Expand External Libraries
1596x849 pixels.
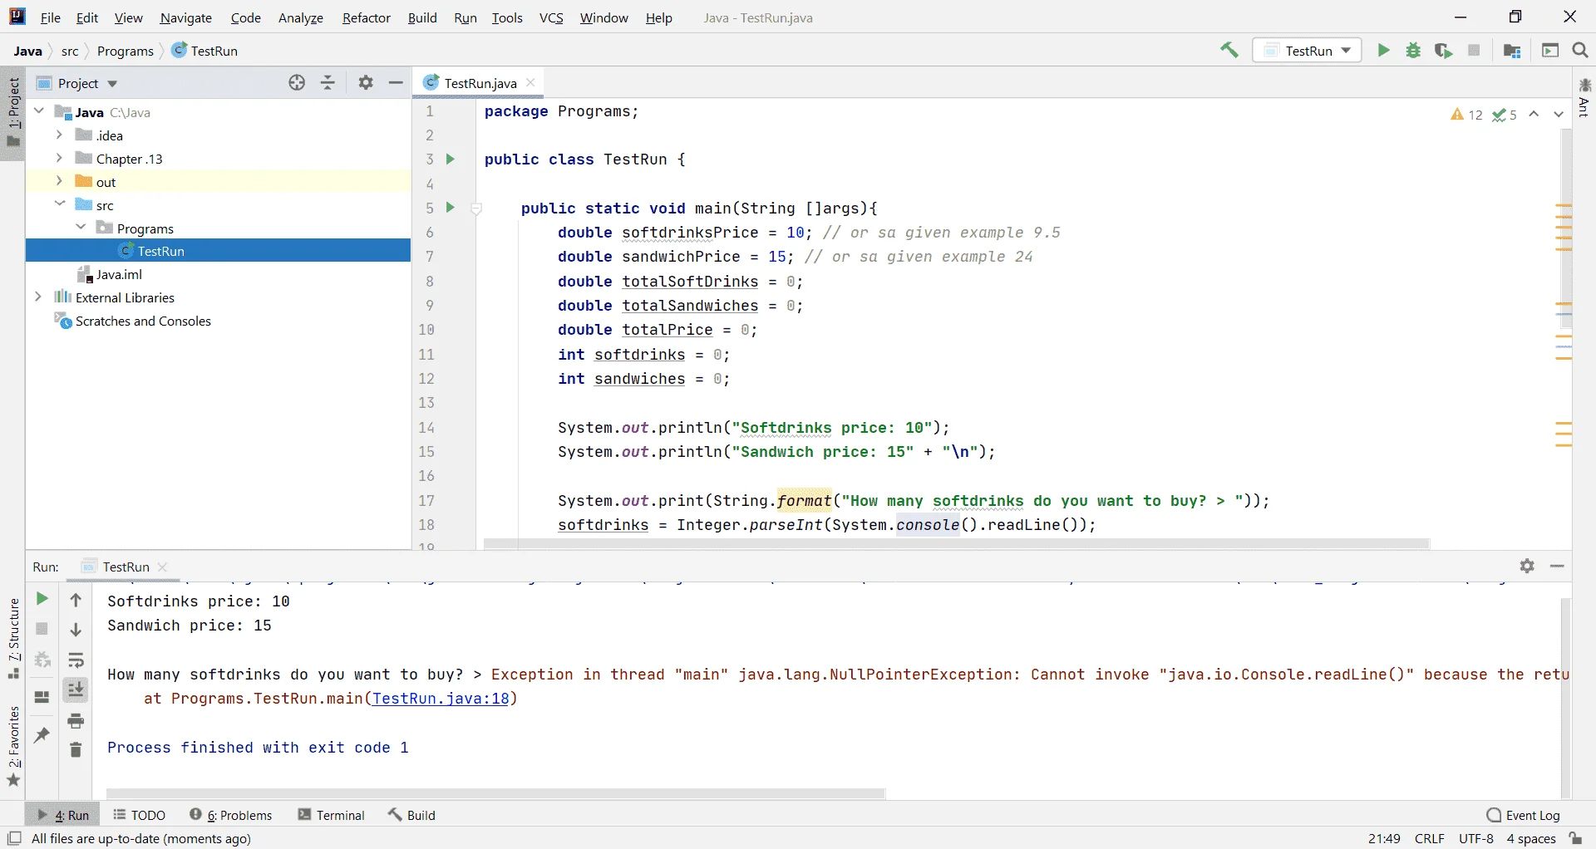point(38,297)
